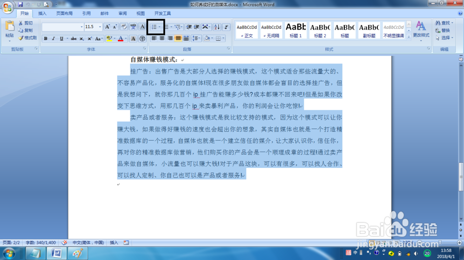Open borders dropdown
Image resolution: width=464 pixels, height=260 pixels.
click(x=223, y=38)
